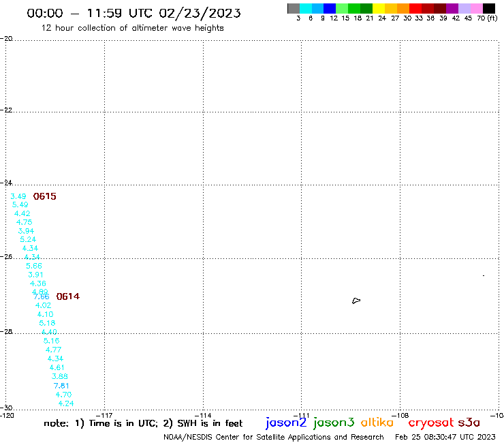The image size is (504, 443).
Task: Select the -111 longitude axis label
Action: [x=301, y=415]
